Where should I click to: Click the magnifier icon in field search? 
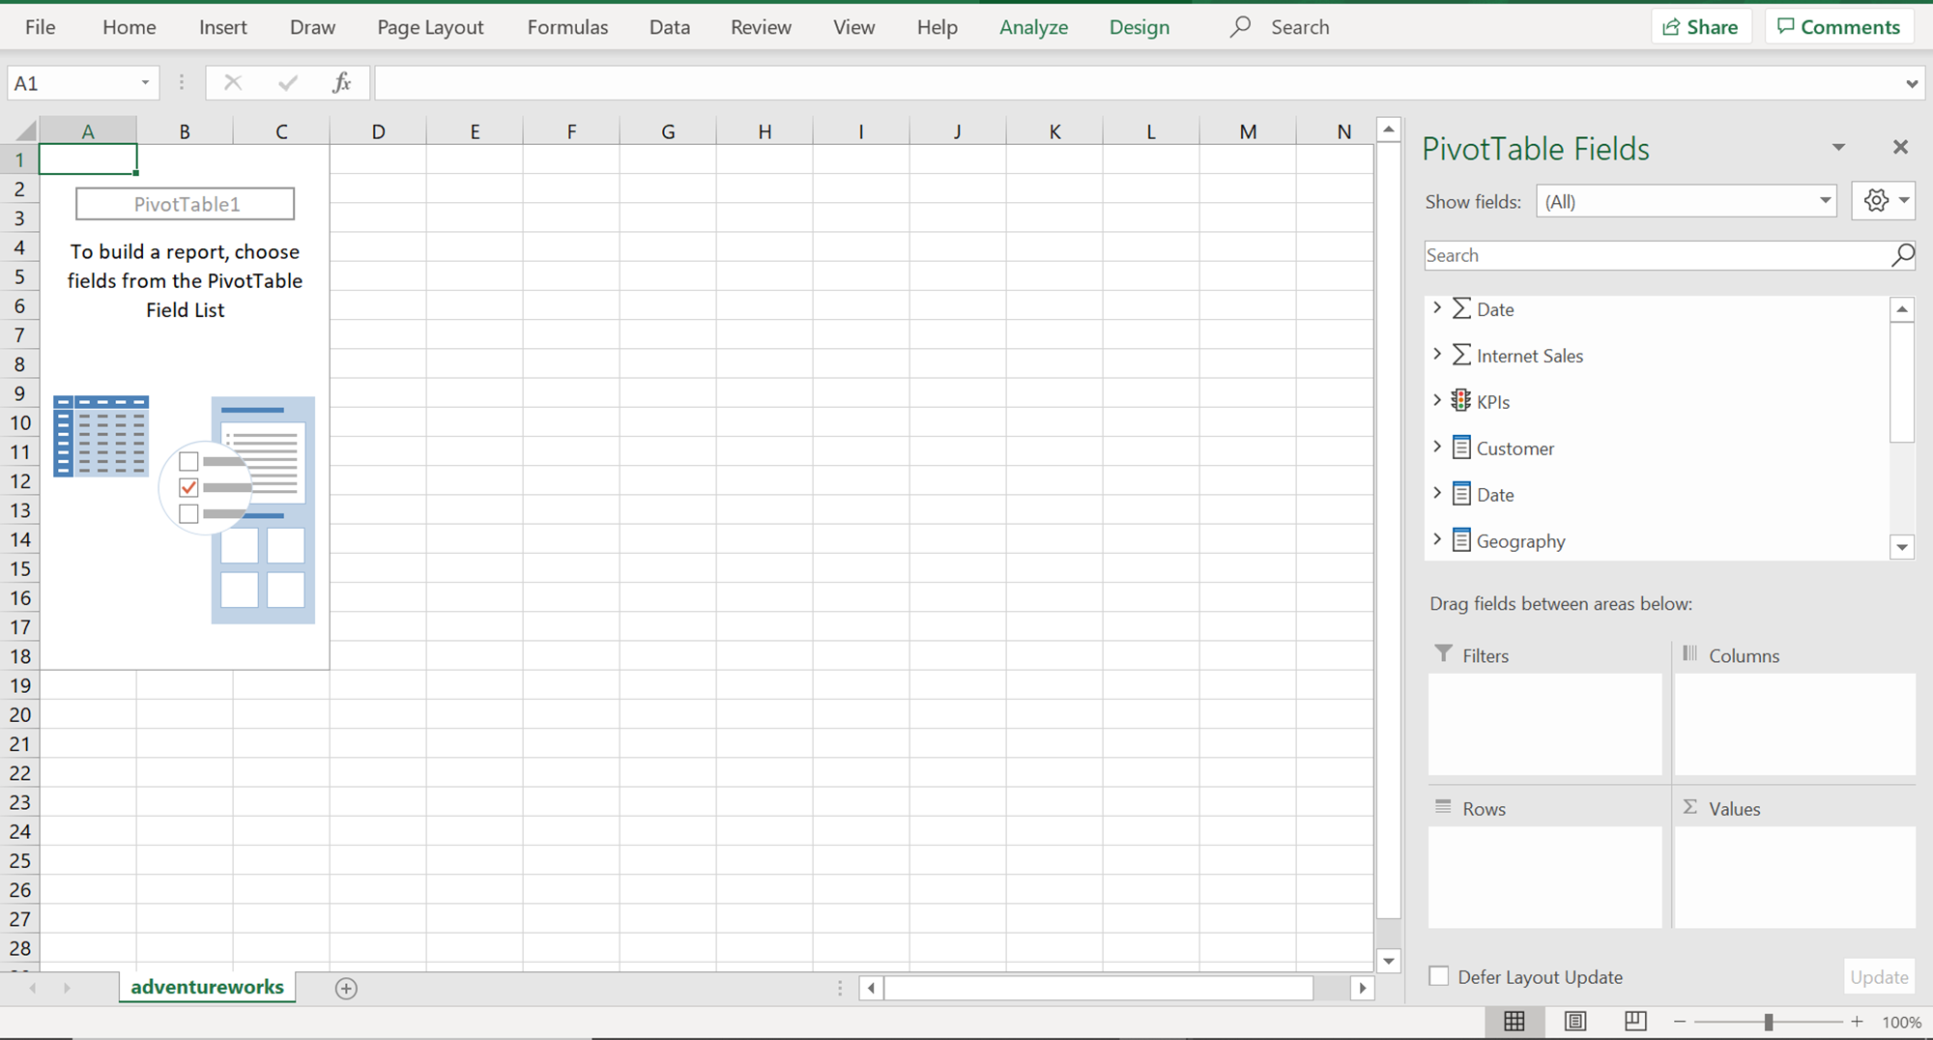[x=1902, y=255]
